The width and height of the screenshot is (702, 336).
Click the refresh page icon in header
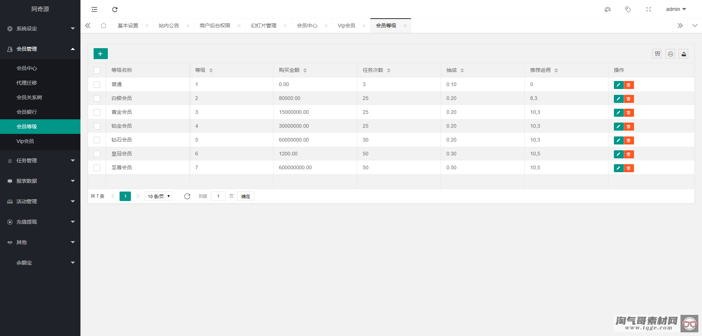pyautogui.click(x=115, y=9)
